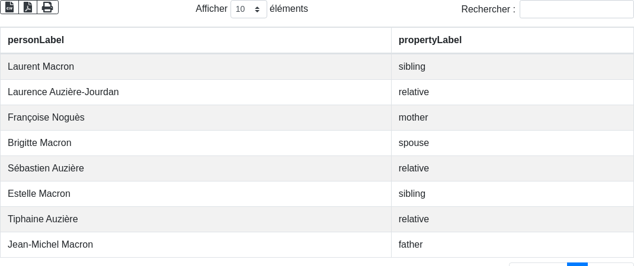Click the Laurence Auzière-Jourdan cell
The width and height of the screenshot is (634, 266).
point(63,92)
